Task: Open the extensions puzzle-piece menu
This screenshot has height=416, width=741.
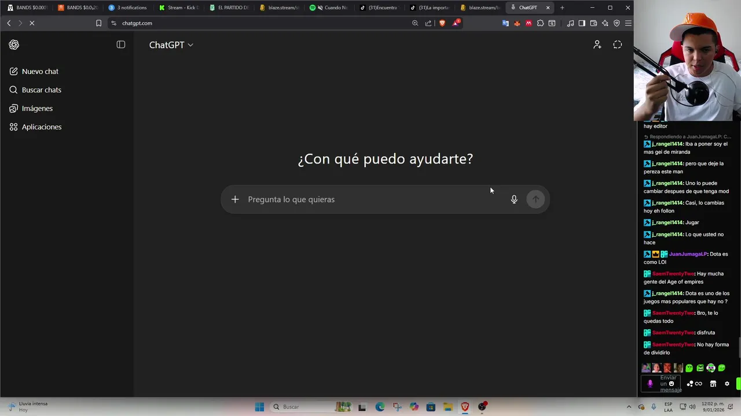Action: [x=540, y=23]
